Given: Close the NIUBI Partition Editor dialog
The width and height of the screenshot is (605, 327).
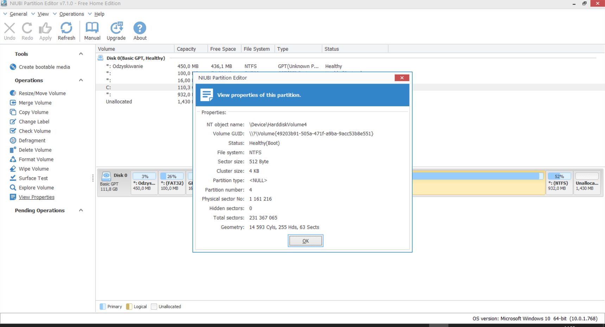Looking at the screenshot, I should click(x=402, y=78).
